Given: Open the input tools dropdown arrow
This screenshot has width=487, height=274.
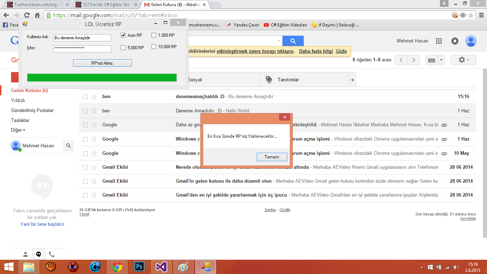Looking at the screenshot, I should point(441,60).
